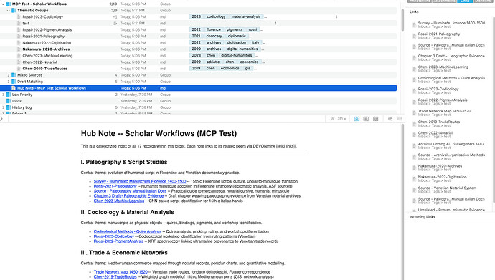495x280 pixels.
Task: Expand the History Log group
Action: 3,107
